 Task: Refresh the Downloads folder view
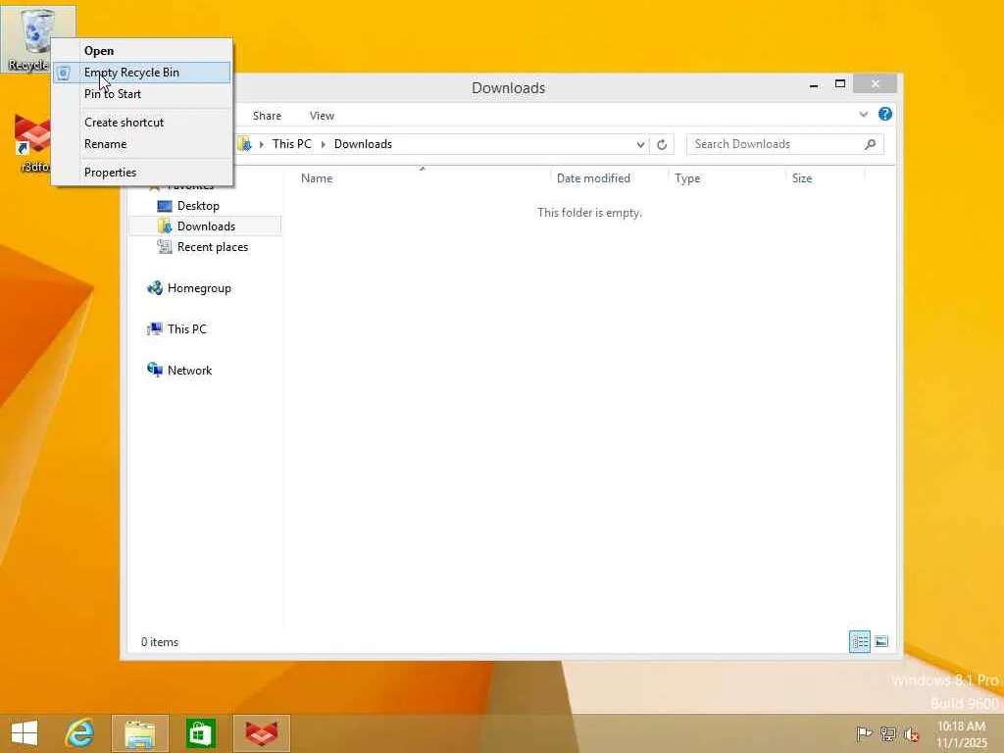pyautogui.click(x=662, y=145)
